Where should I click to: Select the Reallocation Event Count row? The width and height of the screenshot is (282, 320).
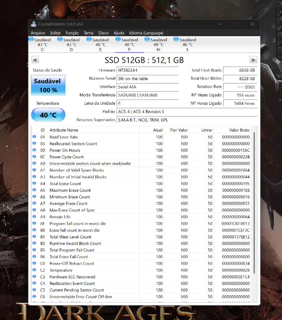pyautogui.click(x=141, y=283)
